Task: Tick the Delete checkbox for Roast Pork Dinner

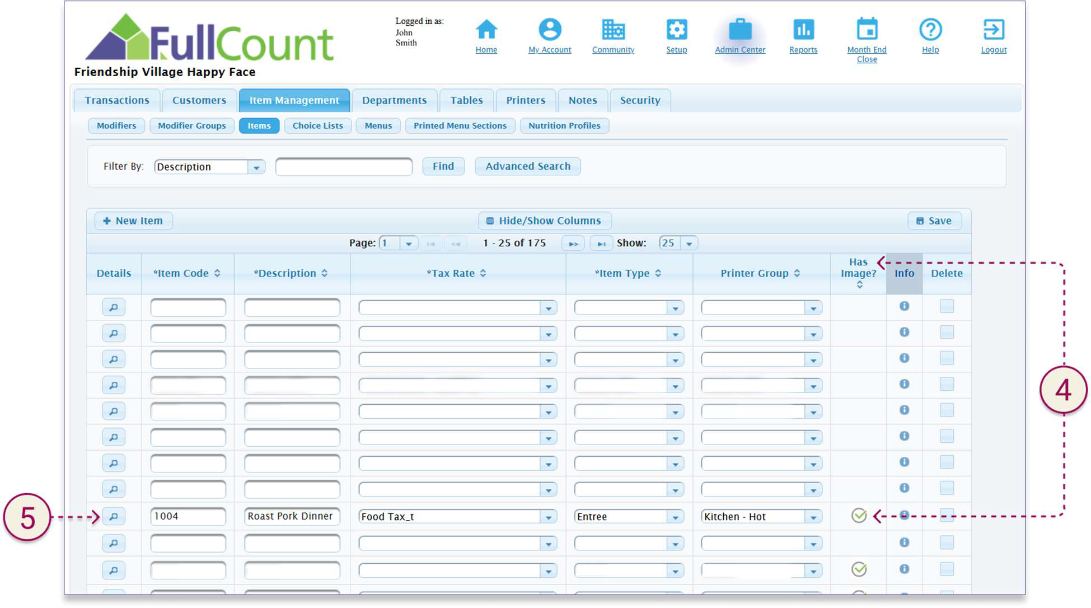Action: pyautogui.click(x=947, y=515)
